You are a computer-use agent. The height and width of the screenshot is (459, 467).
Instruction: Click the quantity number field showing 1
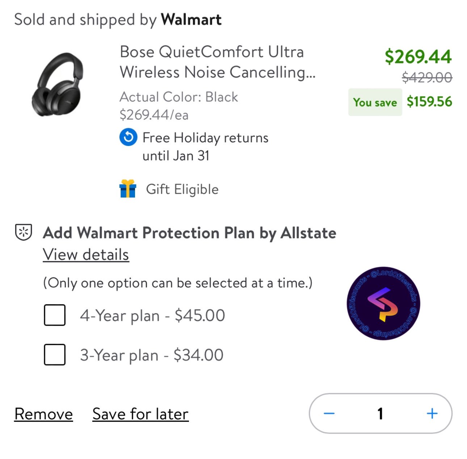coord(380,413)
